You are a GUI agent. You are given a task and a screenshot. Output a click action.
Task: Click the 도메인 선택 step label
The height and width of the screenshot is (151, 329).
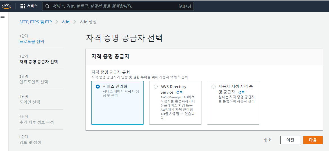(30, 102)
